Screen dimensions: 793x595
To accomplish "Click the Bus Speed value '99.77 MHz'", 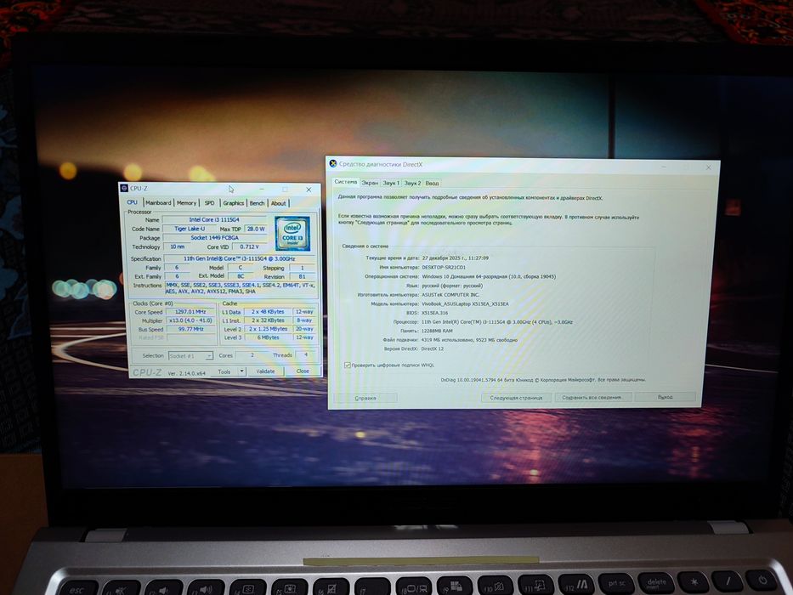I will 190,330.
